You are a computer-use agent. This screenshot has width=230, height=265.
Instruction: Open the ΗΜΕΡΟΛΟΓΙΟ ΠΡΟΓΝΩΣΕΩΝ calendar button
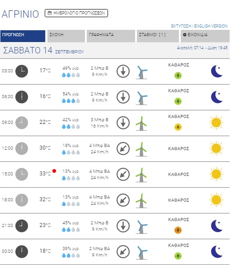coord(76,13)
